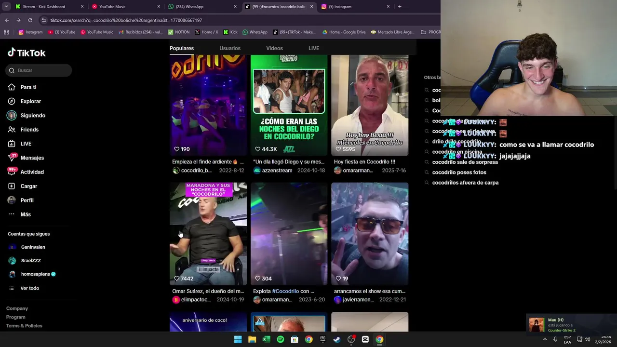Open Excel from the taskbar
Image resolution: width=617 pixels, height=347 pixels.
pyautogui.click(x=266, y=339)
